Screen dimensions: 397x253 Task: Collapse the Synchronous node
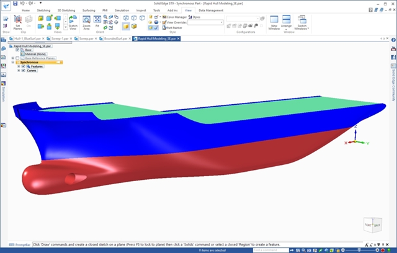[12, 62]
